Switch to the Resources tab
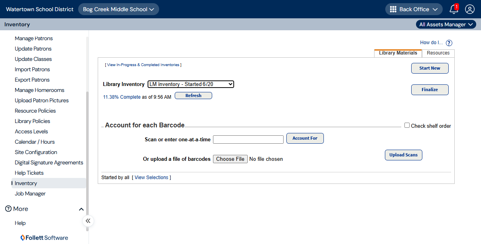 [x=438, y=53]
